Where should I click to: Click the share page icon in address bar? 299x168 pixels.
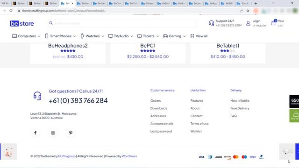241,11
